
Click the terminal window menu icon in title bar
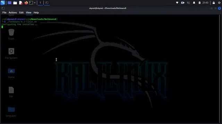click(3, 8)
